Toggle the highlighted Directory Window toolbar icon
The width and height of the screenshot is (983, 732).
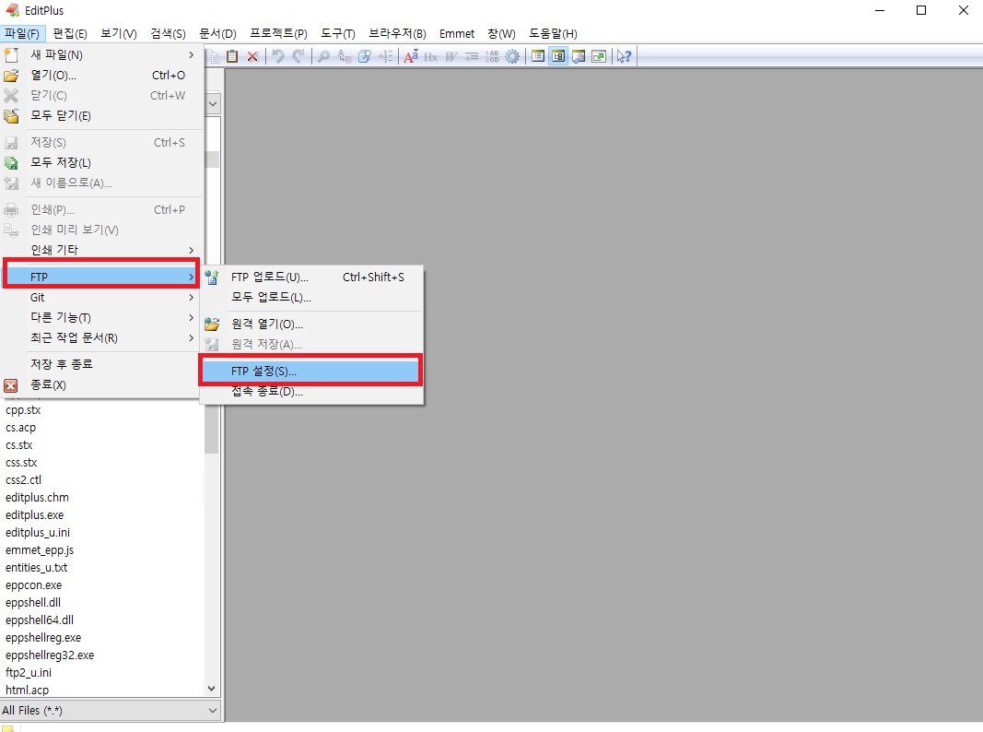[558, 56]
